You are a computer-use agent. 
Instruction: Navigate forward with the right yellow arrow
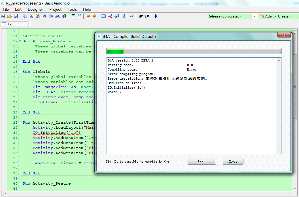pyautogui.click(x=95, y=16)
